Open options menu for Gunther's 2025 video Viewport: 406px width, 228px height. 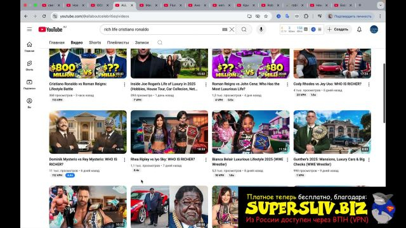click(369, 160)
